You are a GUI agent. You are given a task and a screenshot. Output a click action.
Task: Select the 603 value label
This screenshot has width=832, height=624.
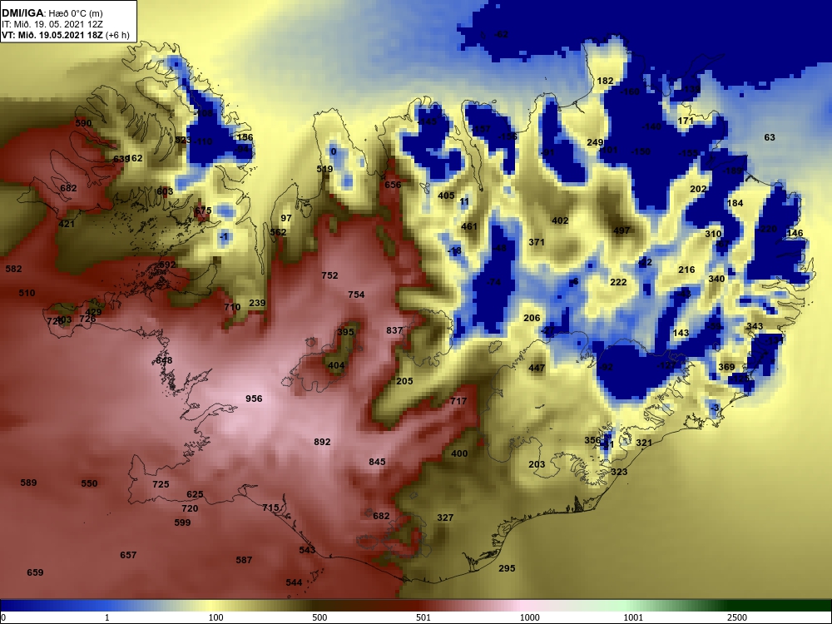(165, 191)
